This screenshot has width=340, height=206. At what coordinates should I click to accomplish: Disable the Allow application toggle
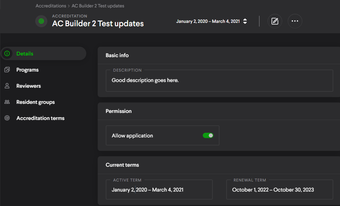coord(208,135)
